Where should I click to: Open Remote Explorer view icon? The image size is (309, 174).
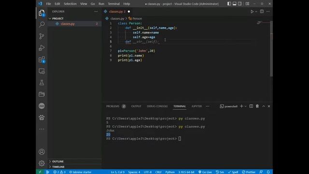click(x=42, y=71)
